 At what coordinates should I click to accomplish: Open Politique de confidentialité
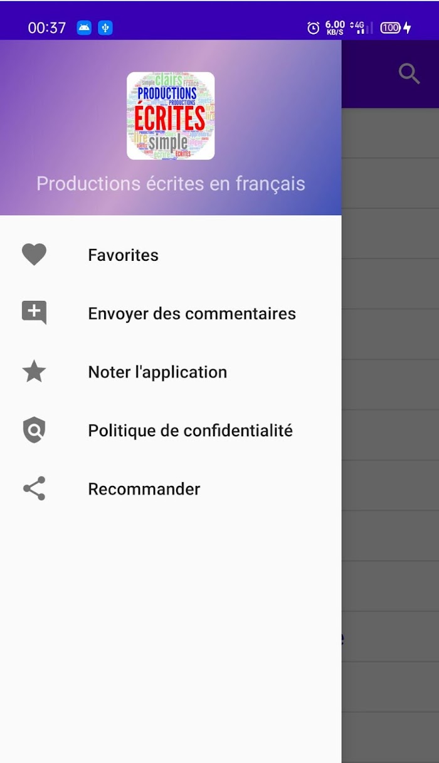click(171, 430)
